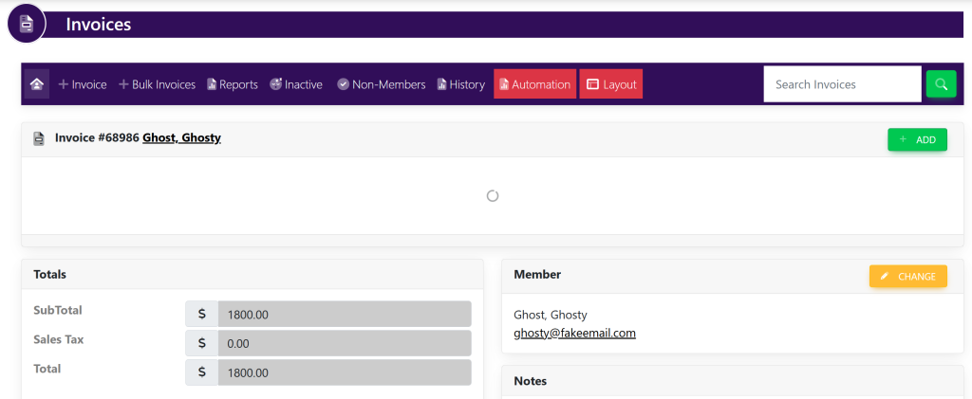Open the Ghost, Ghosty member link in invoice title

181,138
